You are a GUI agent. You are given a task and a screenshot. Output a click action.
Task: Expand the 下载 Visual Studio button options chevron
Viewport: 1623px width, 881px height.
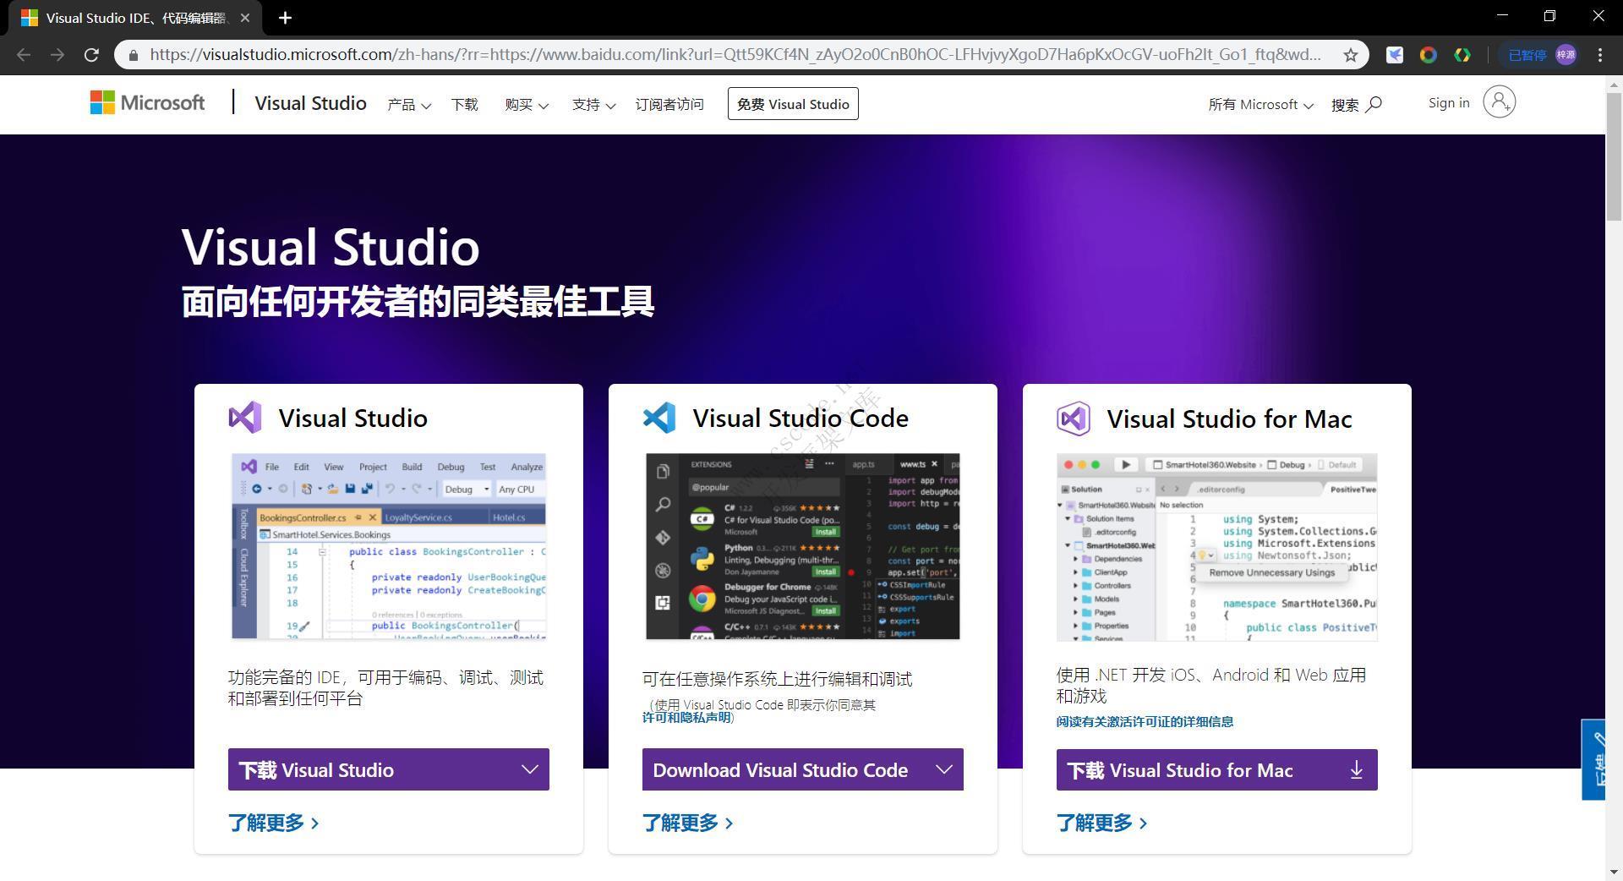pos(530,769)
